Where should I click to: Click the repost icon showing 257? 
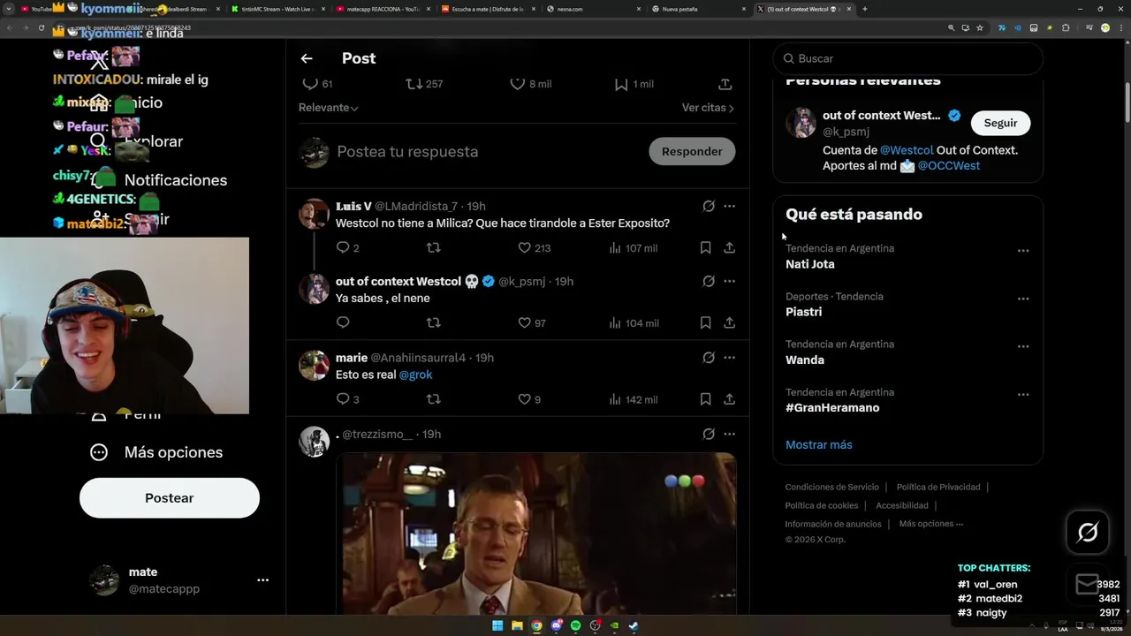[x=414, y=84]
